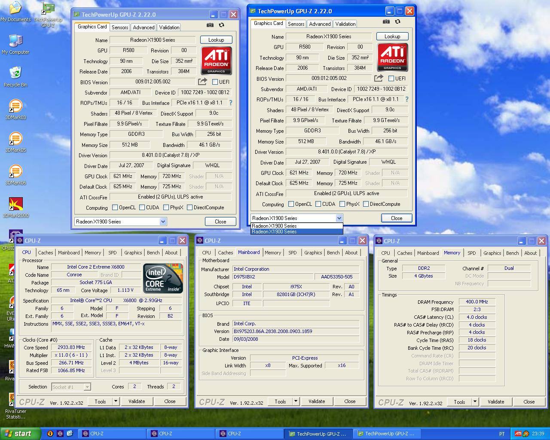Viewport: 550px width, 440px height.
Task: Click Close button in Mainboard CPU-Z window
Action: pos(350,401)
